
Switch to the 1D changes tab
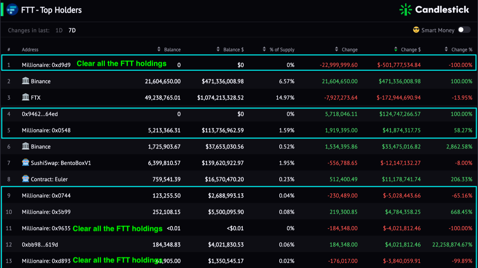(x=58, y=30)
